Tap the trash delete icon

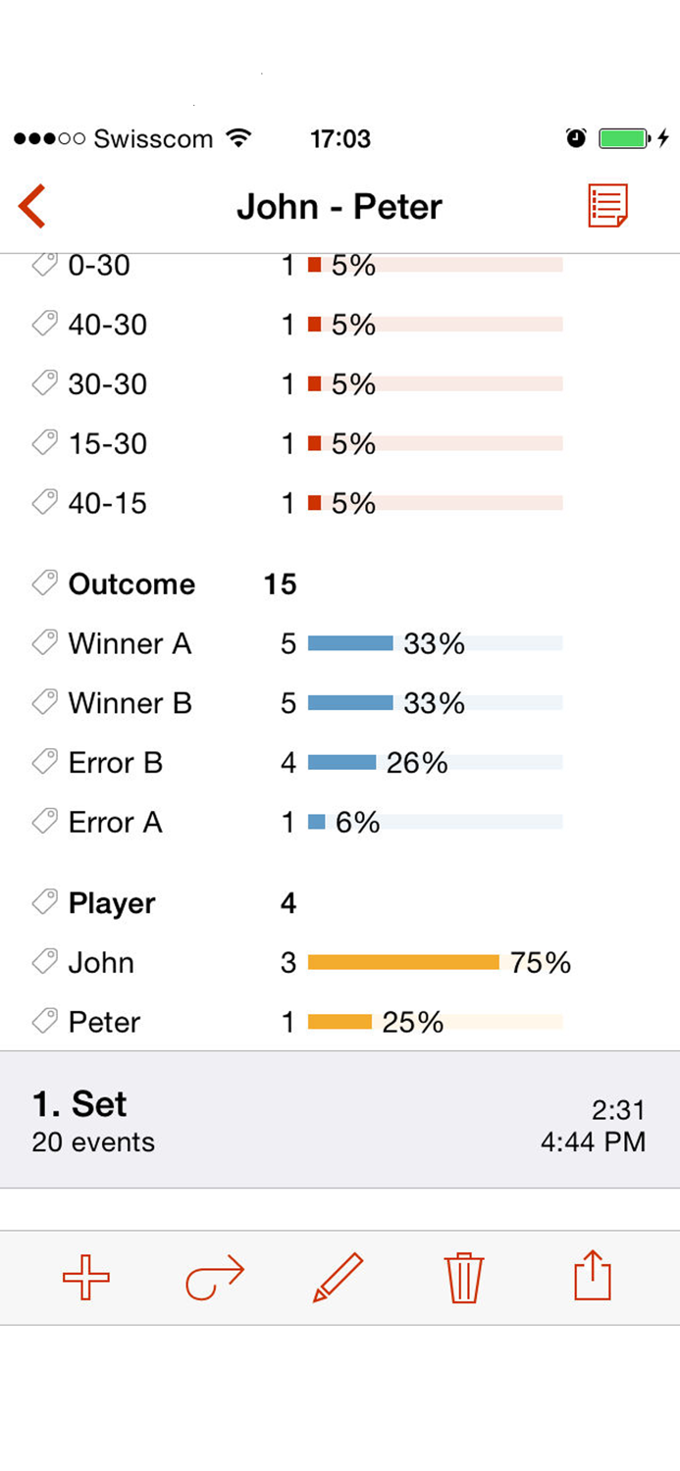point(464,1277)
